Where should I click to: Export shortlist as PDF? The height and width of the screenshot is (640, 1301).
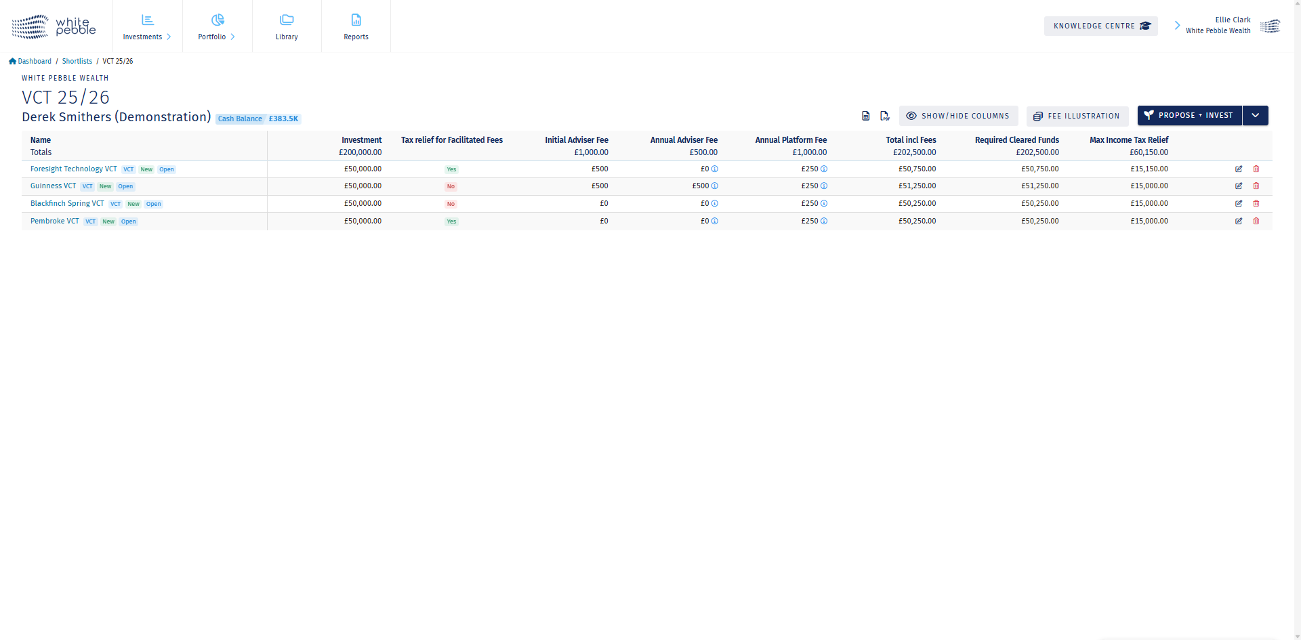(x=885, y=116)
